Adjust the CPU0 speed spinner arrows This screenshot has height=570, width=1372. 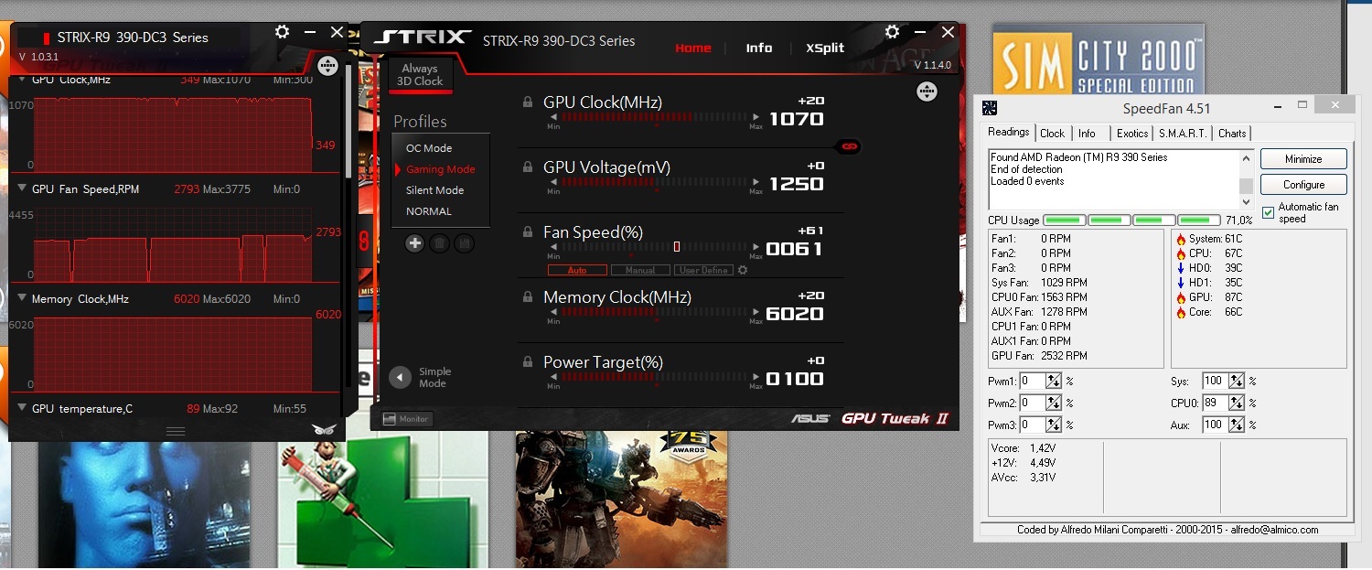tap(1237, 403)
